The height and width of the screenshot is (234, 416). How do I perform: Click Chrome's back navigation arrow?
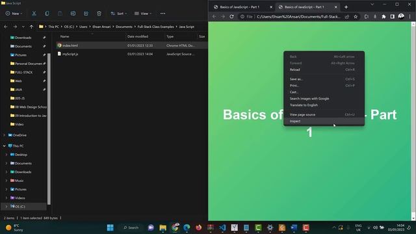click(x=214, y=17)
